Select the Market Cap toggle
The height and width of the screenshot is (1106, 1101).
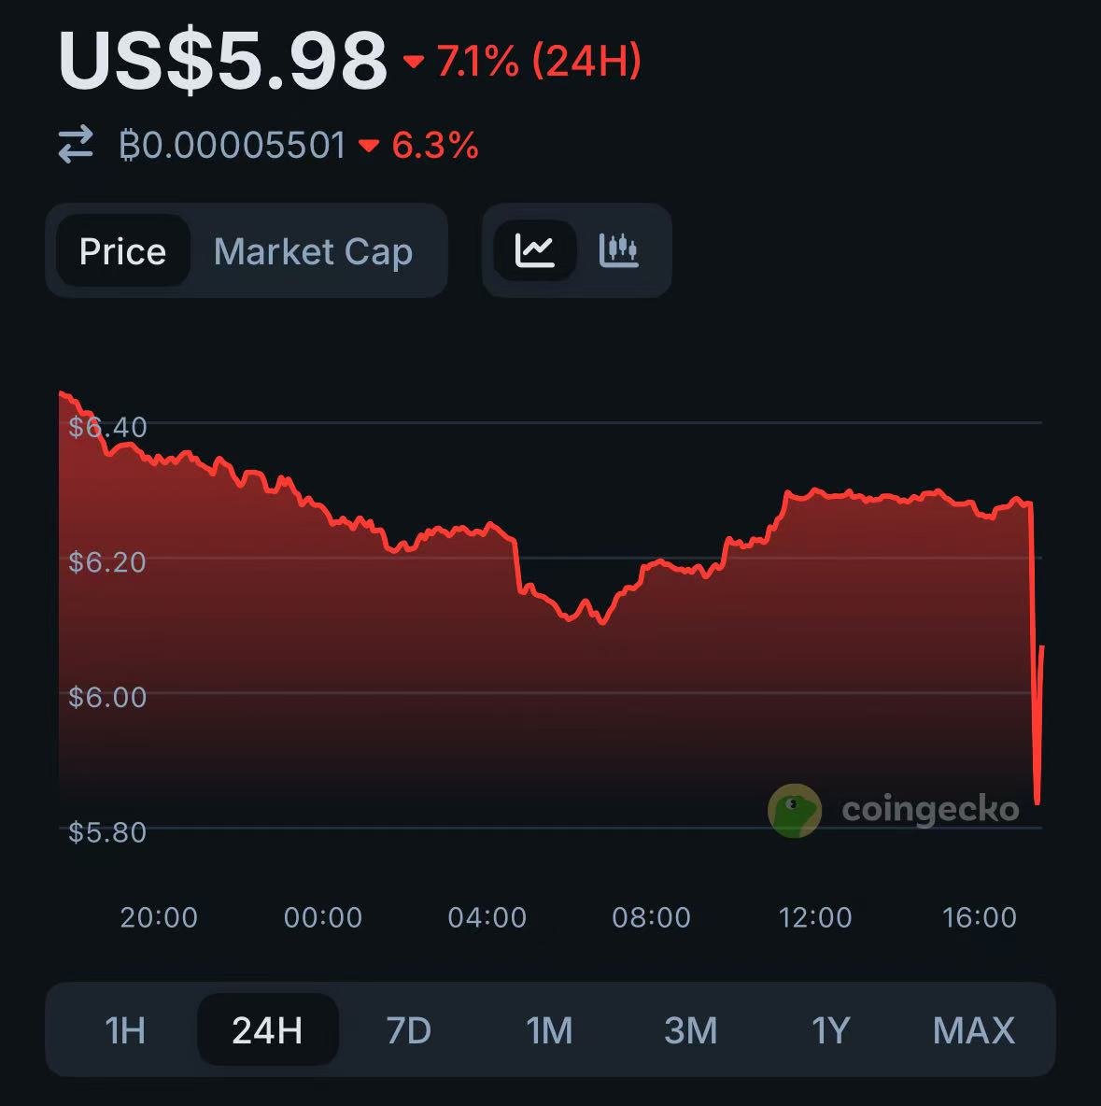313,251
